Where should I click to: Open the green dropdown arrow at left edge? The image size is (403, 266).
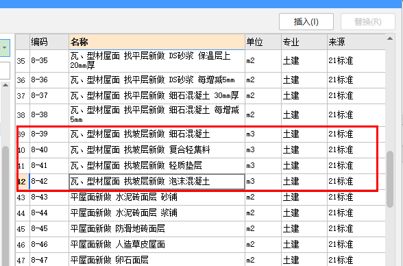[5, 48]
